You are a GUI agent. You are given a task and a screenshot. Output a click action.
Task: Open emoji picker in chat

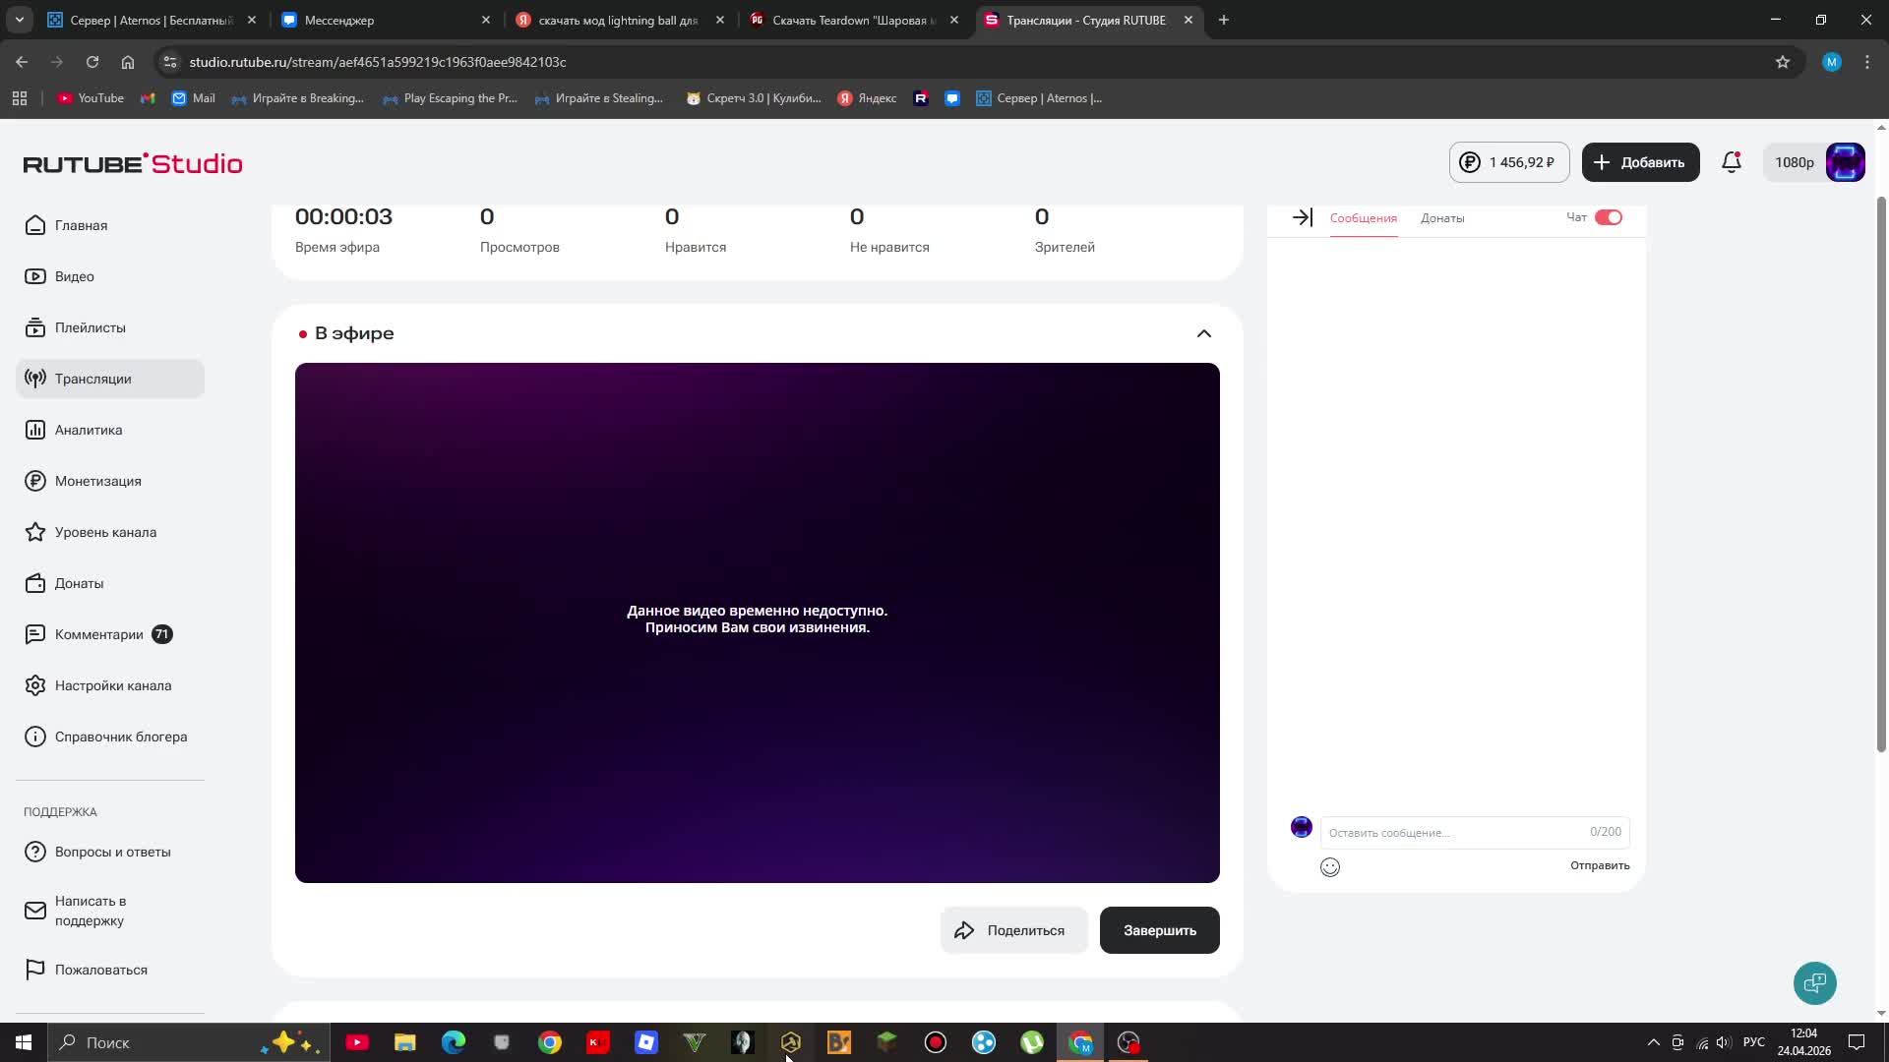[x=1330, y=867]
